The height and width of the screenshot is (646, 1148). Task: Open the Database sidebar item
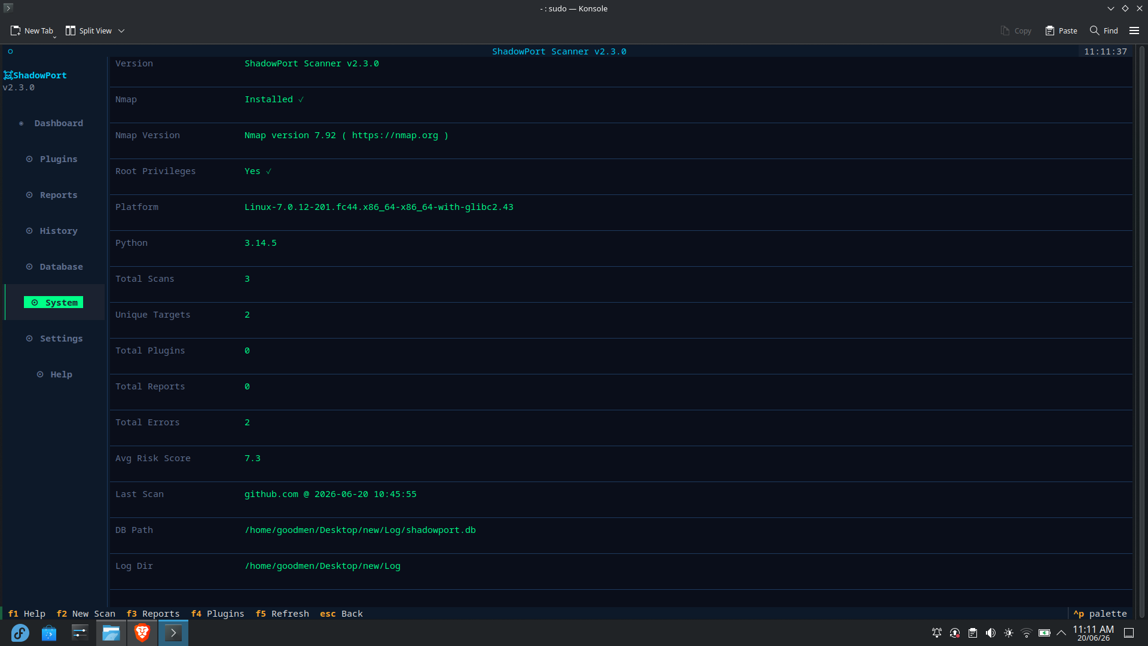(54, 267)
